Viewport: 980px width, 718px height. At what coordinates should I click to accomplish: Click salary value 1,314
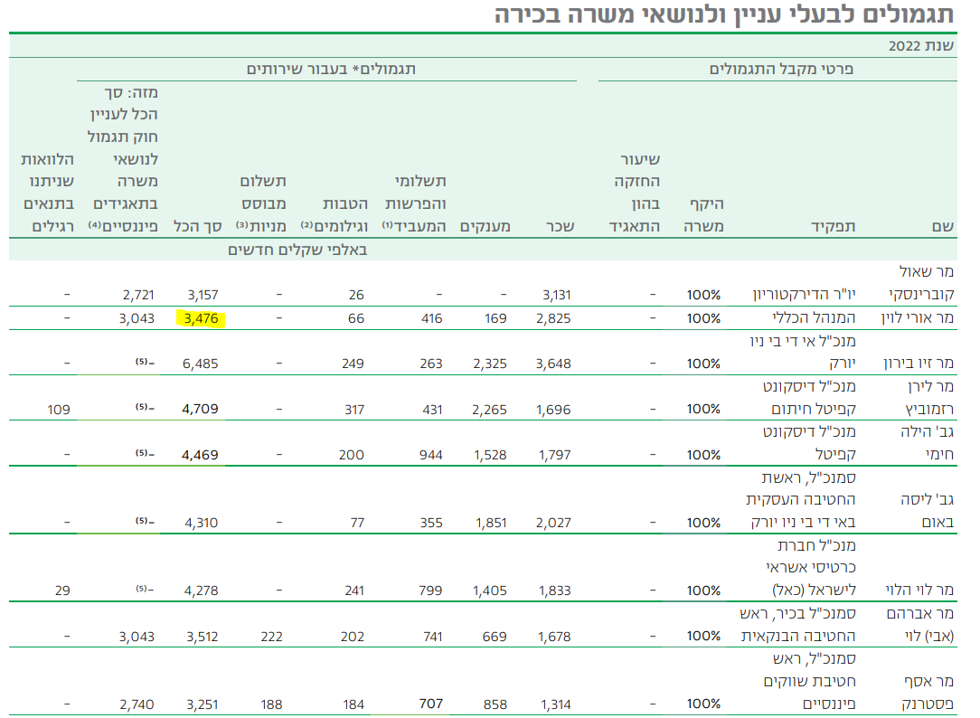[556, 704]
